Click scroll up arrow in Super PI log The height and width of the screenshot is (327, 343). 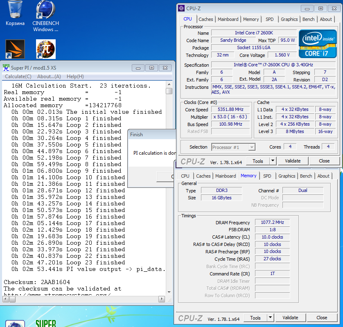[169, 84]
